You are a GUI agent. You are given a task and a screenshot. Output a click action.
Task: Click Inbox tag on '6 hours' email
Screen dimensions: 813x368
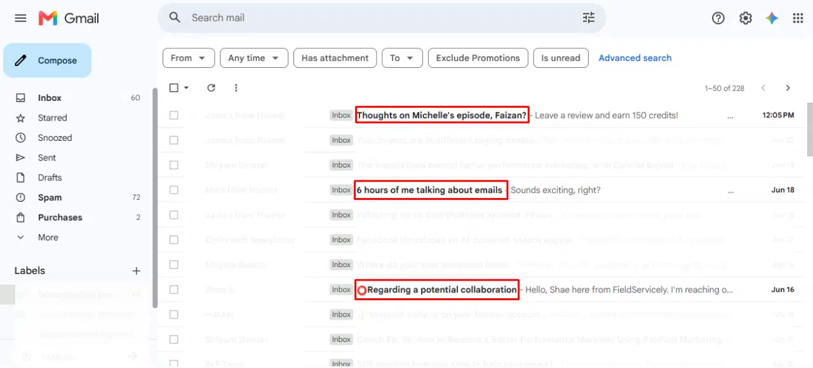tap(341, 190)
